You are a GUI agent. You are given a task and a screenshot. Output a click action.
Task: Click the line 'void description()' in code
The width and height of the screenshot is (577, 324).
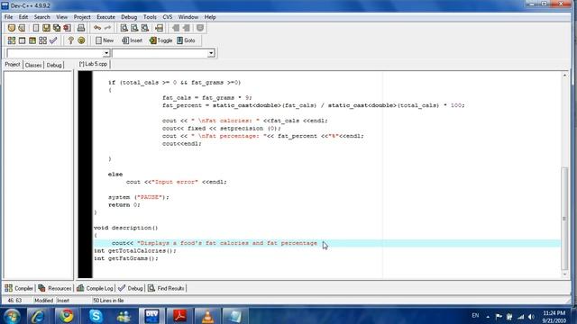(x=126, y=228)
